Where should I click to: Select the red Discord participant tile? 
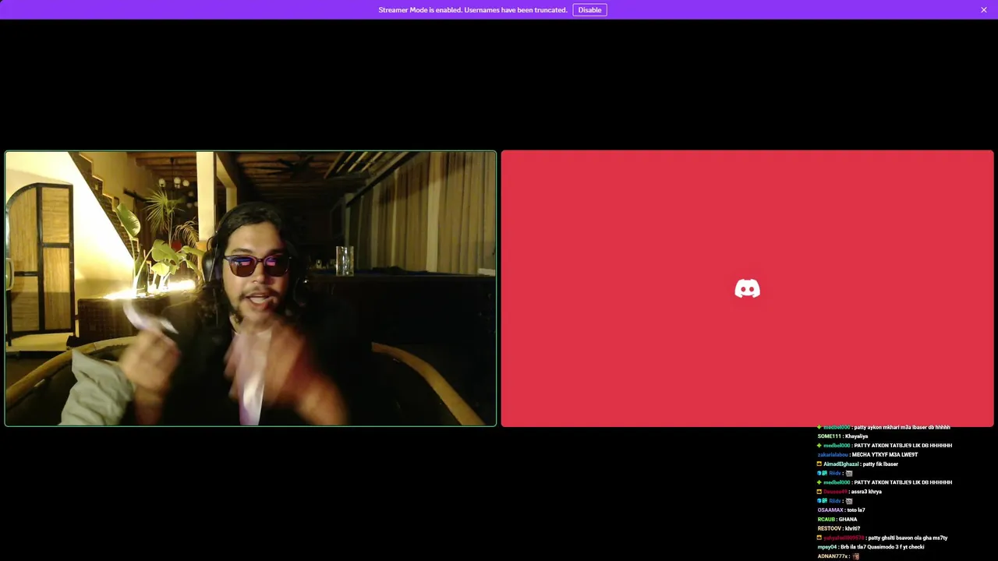(747, 288)
